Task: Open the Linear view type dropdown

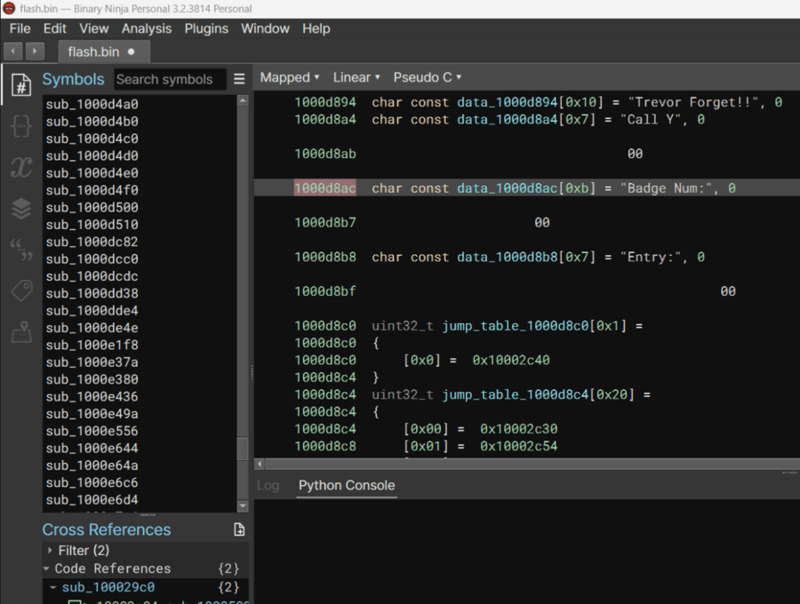Action: [356, 77]
